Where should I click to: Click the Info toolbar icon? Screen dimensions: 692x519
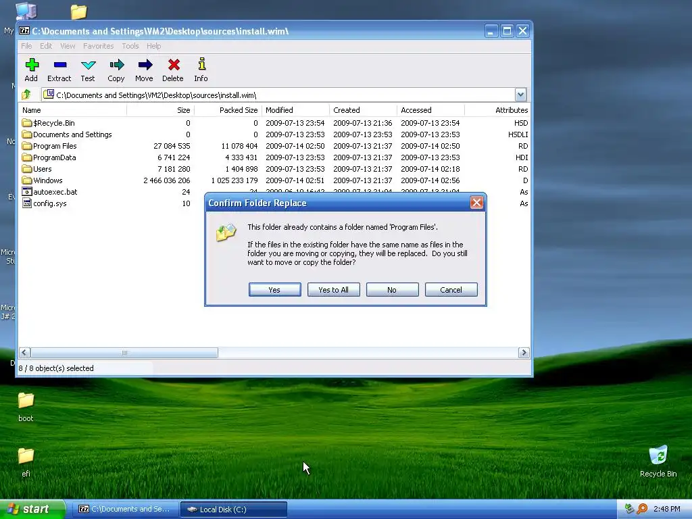click(x=201, y=64)
